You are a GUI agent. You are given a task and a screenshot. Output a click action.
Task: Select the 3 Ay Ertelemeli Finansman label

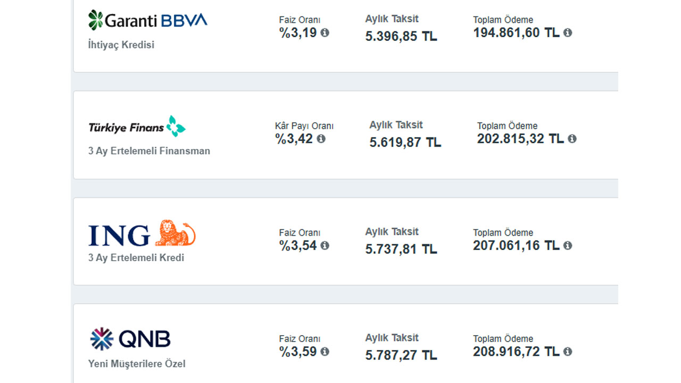coord(149,151)
